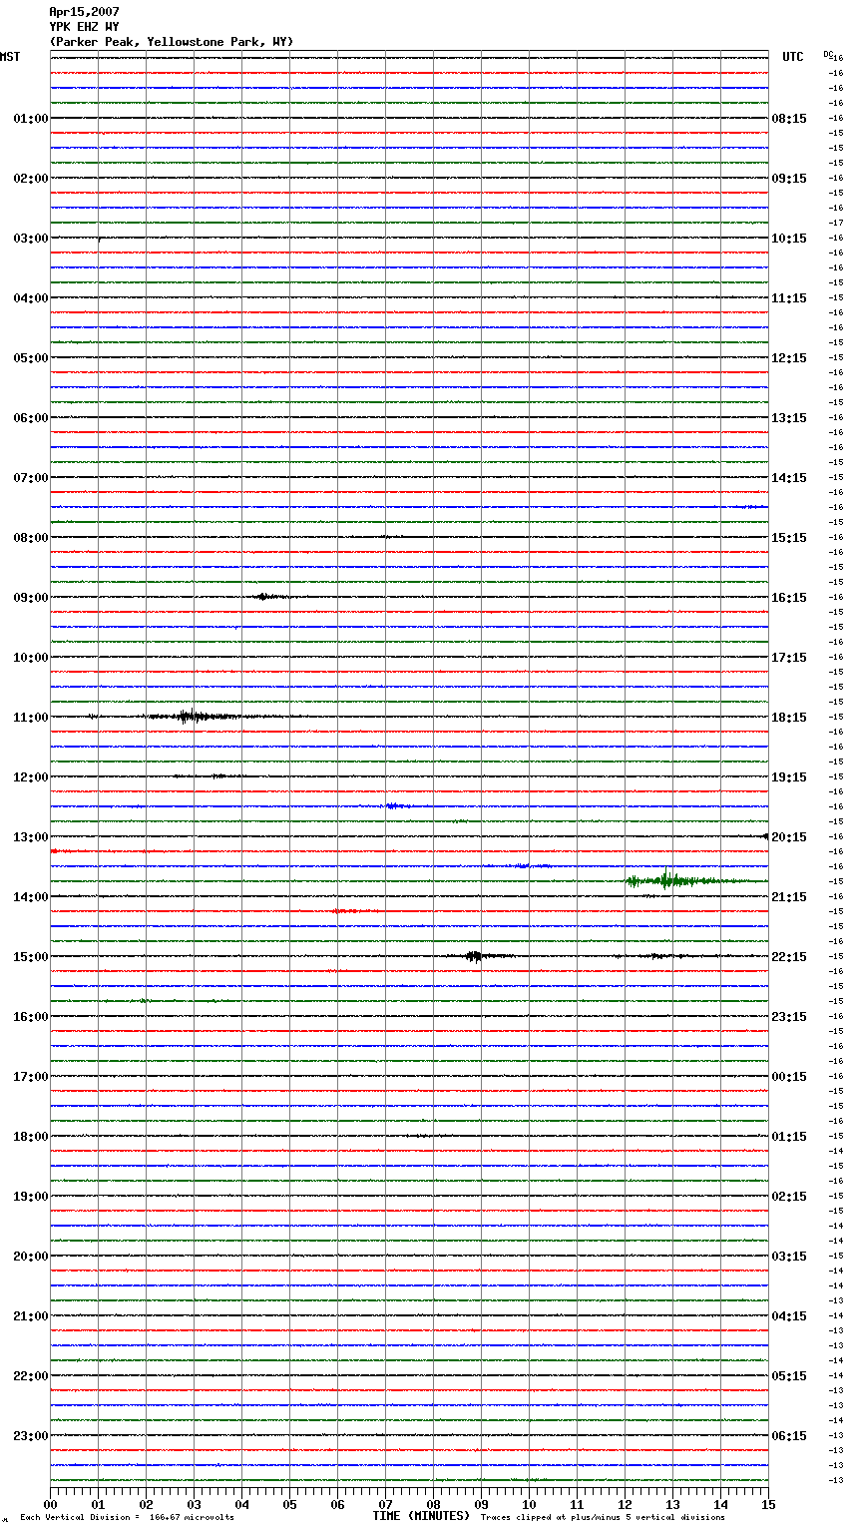
Task: Click the "11:00" MST time label
Action: point(31,718)
